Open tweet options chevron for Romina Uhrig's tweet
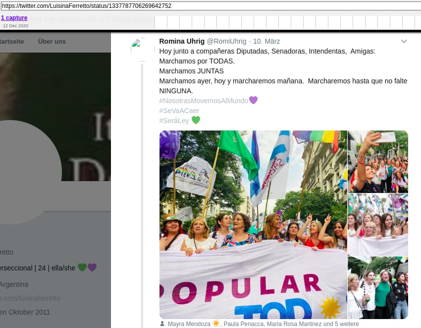Image resolution: width=421 pixels, height=328 pixels. pos(404,41)
